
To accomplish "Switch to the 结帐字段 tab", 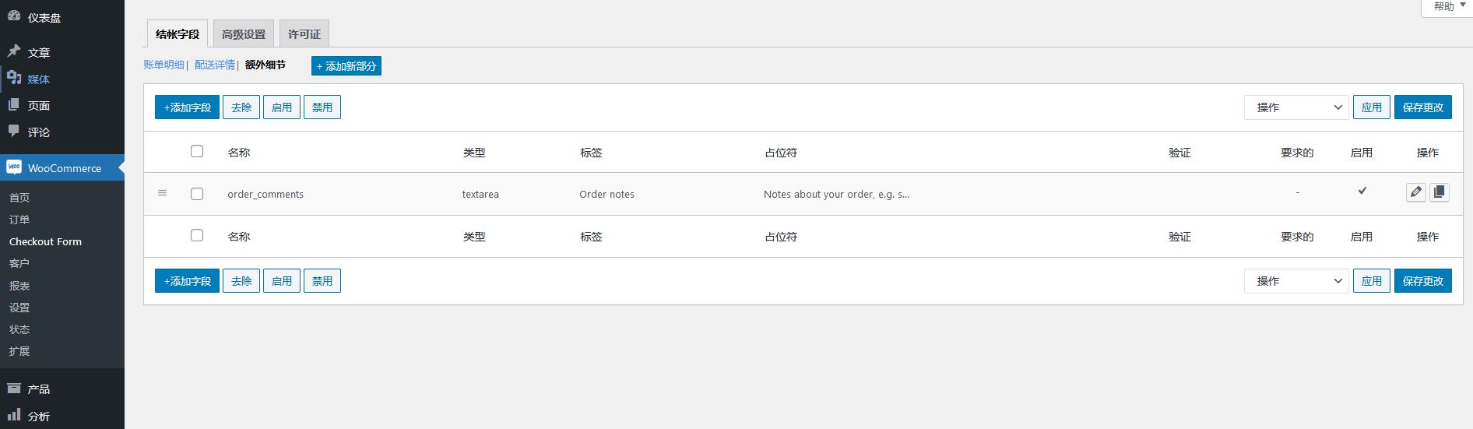I will pos(178,34).
